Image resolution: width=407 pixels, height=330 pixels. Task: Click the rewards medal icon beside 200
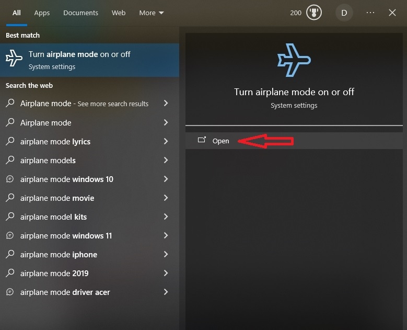pyautogui.click(x=314, y=13)
